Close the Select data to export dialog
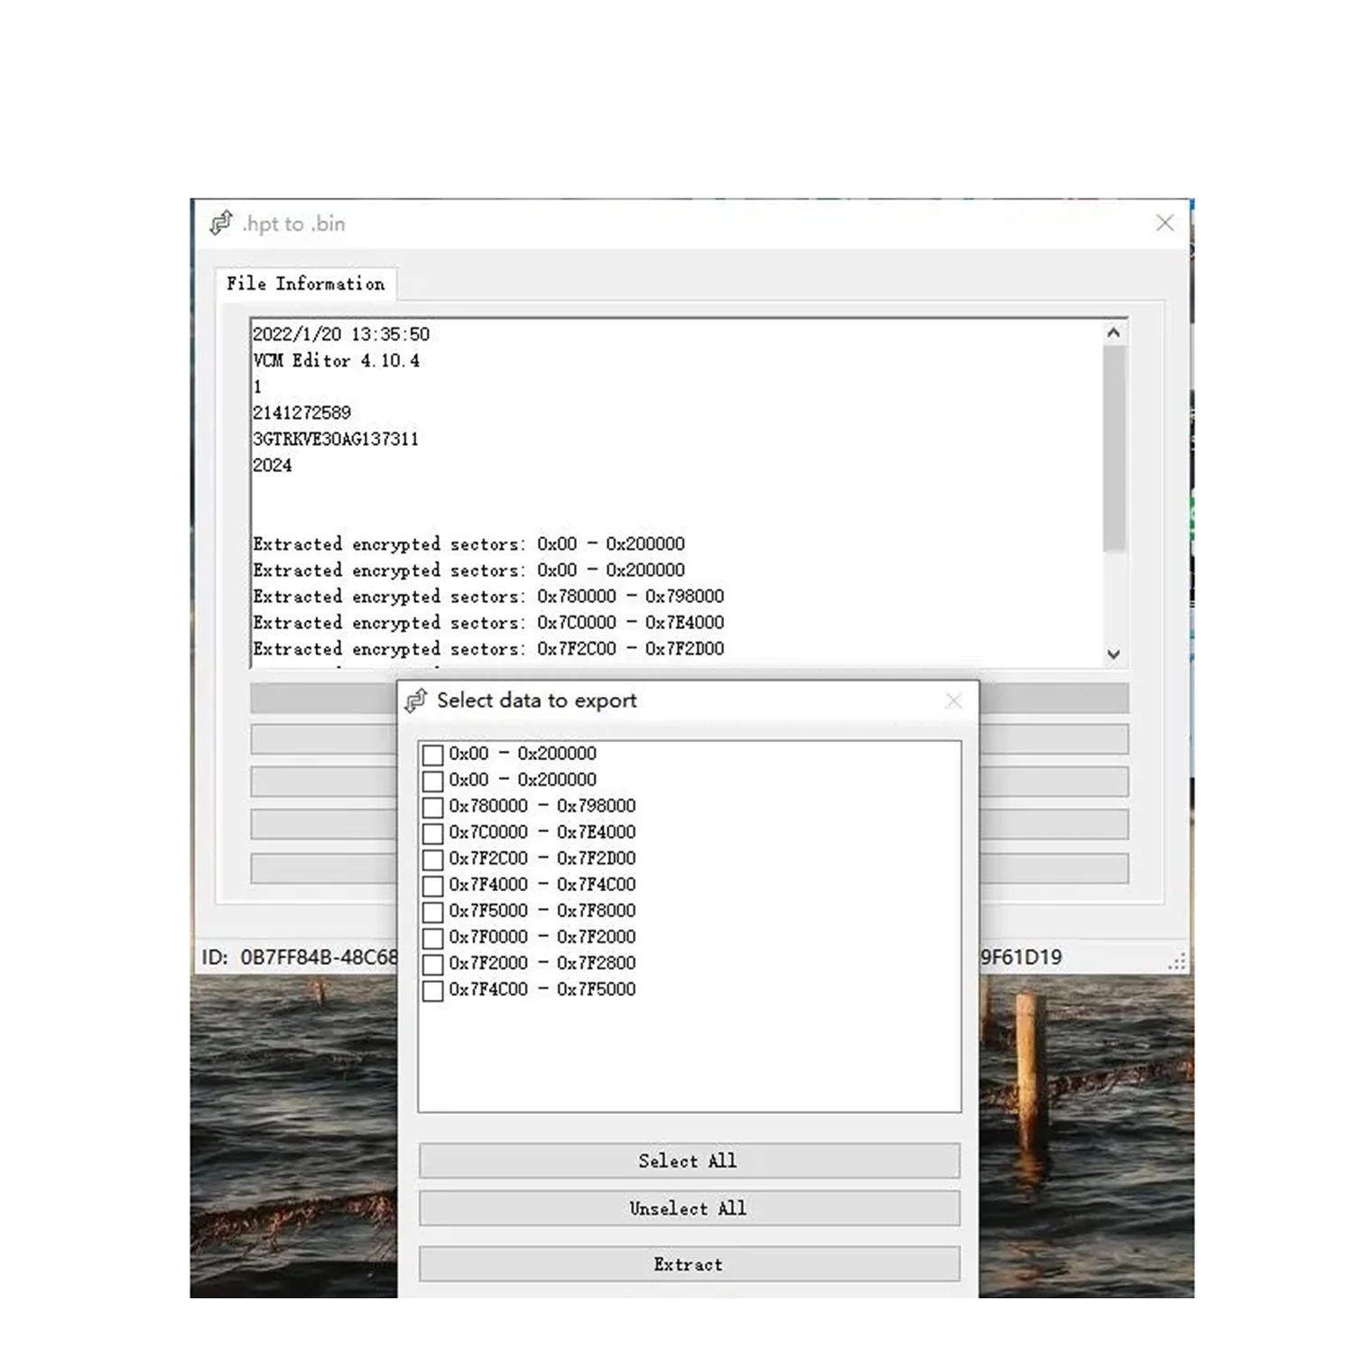The height and width of the screenshot is (1354, 1354). [x=953, y=700]
